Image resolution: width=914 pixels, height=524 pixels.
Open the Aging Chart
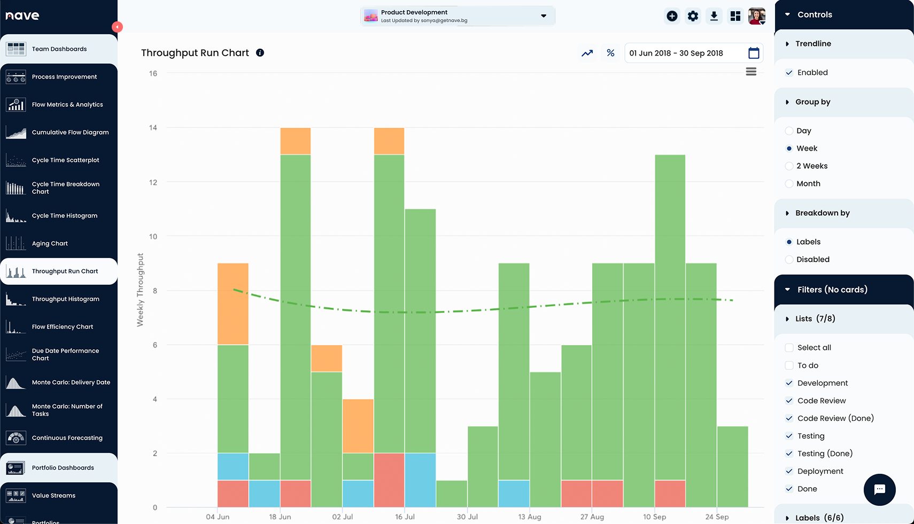(x=50, y=243)
